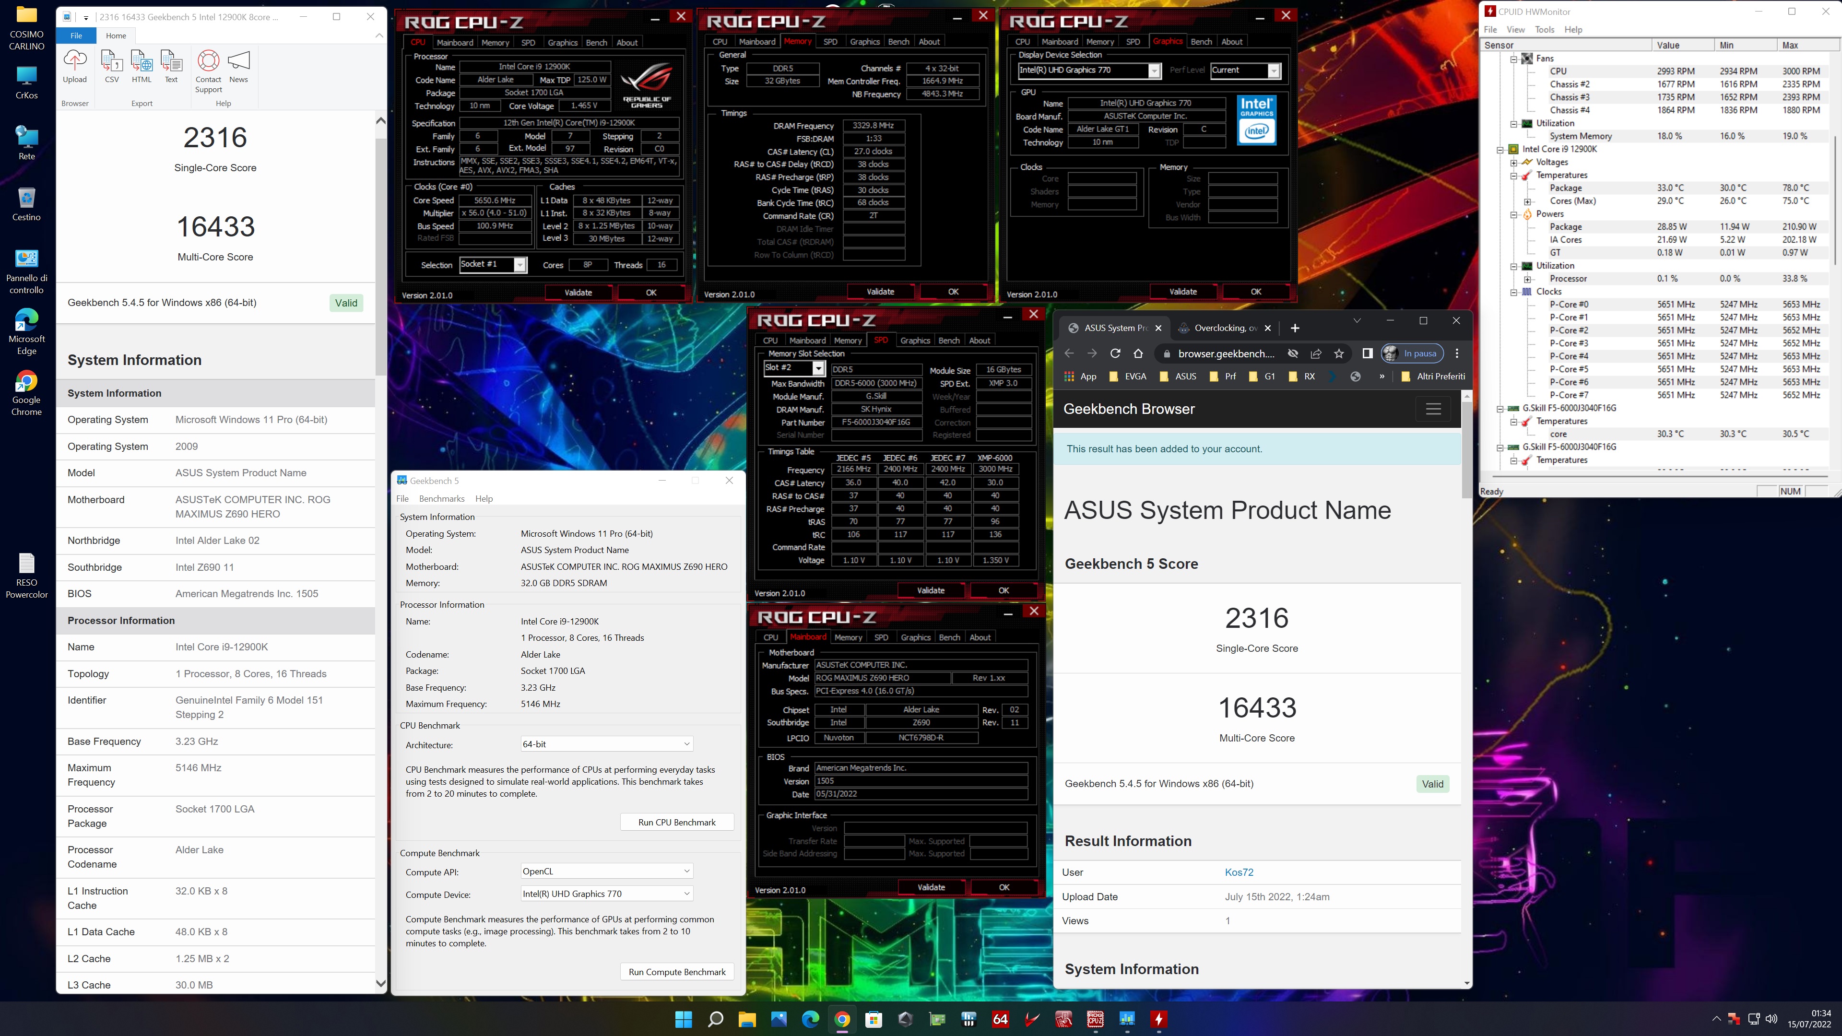This screenshot has width=1842, height=1036.
Task: Open Perf Level Current dropdown
Action: click(1274, 71)
